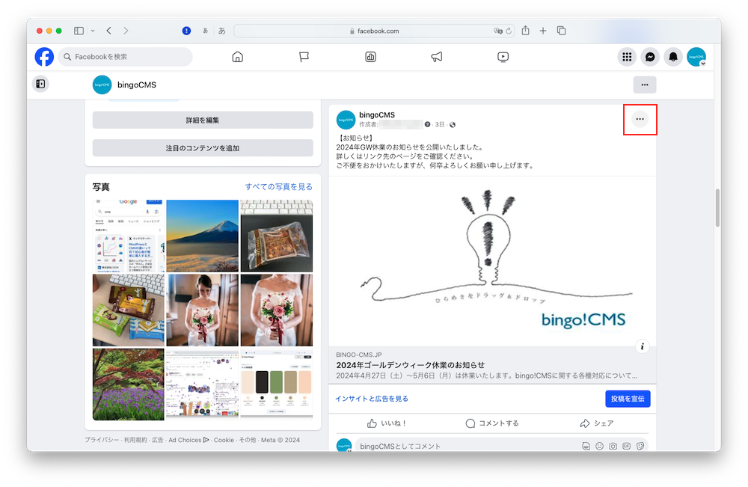Toggle the left page sidebar icon
This screenshot has width=748, height=487.
point(40,84)
